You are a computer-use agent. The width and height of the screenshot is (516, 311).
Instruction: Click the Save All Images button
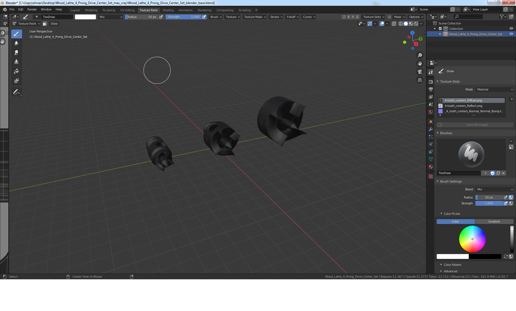coord(475,125)
